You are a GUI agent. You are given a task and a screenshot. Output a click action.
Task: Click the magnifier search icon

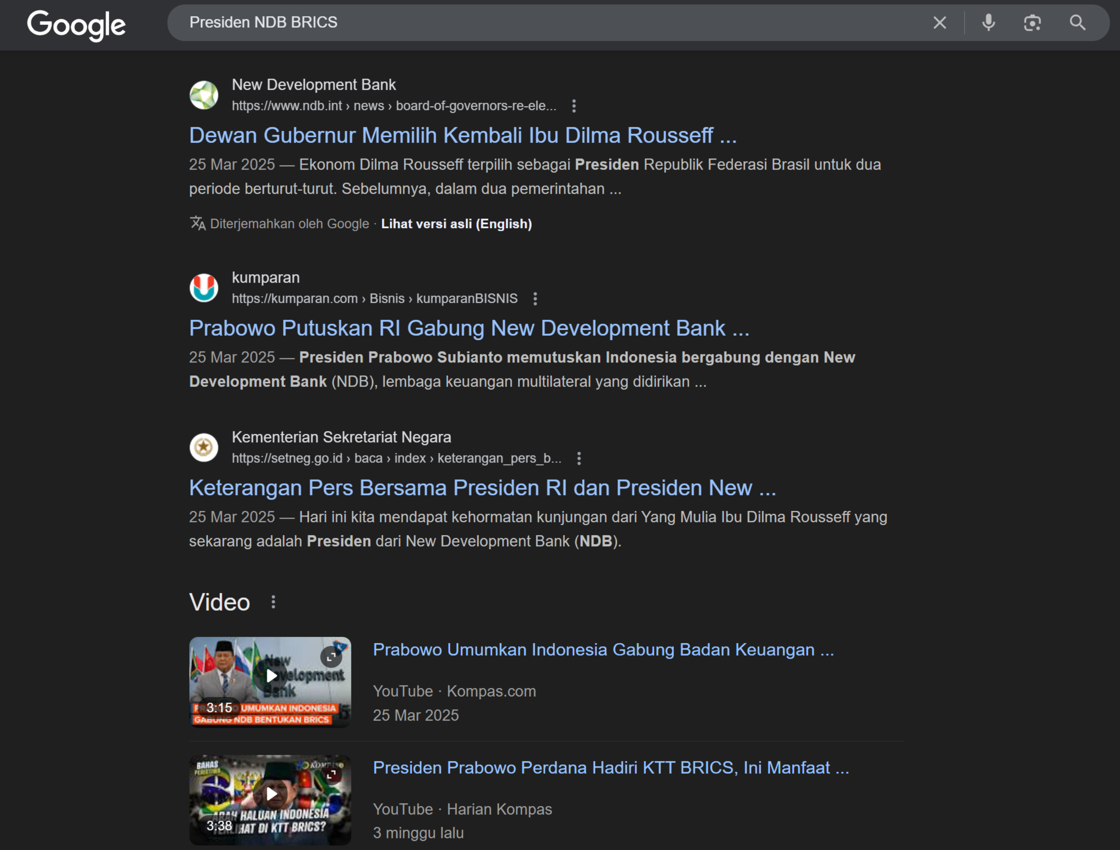(x=1077, y=23)
